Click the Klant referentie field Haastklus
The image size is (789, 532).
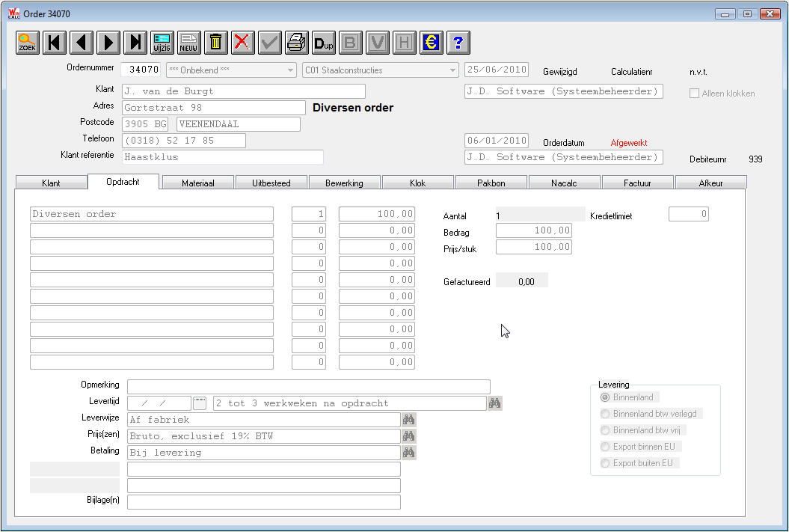tap(223, 157)
